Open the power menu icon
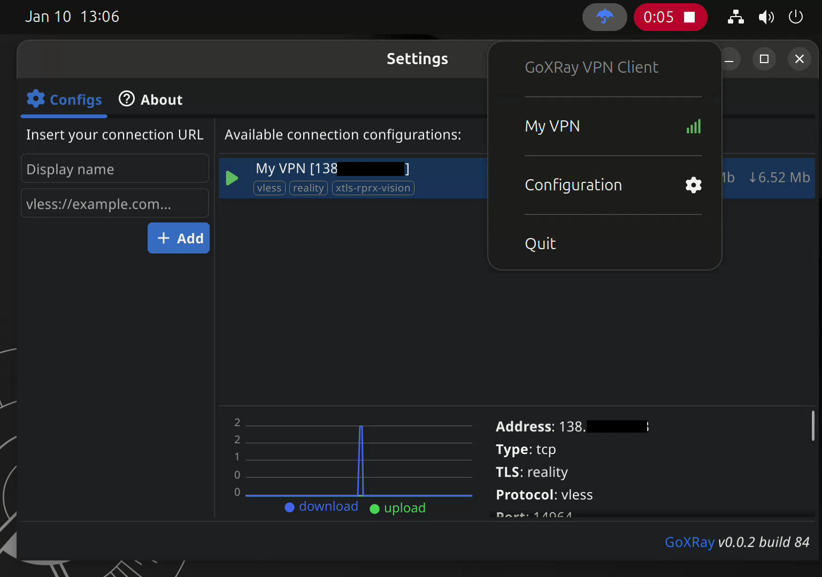 click(796, 17)
